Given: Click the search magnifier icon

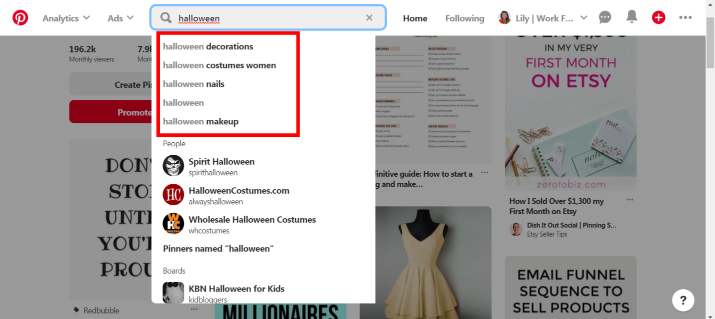Looking at the screenshot, I should [166, 18].
